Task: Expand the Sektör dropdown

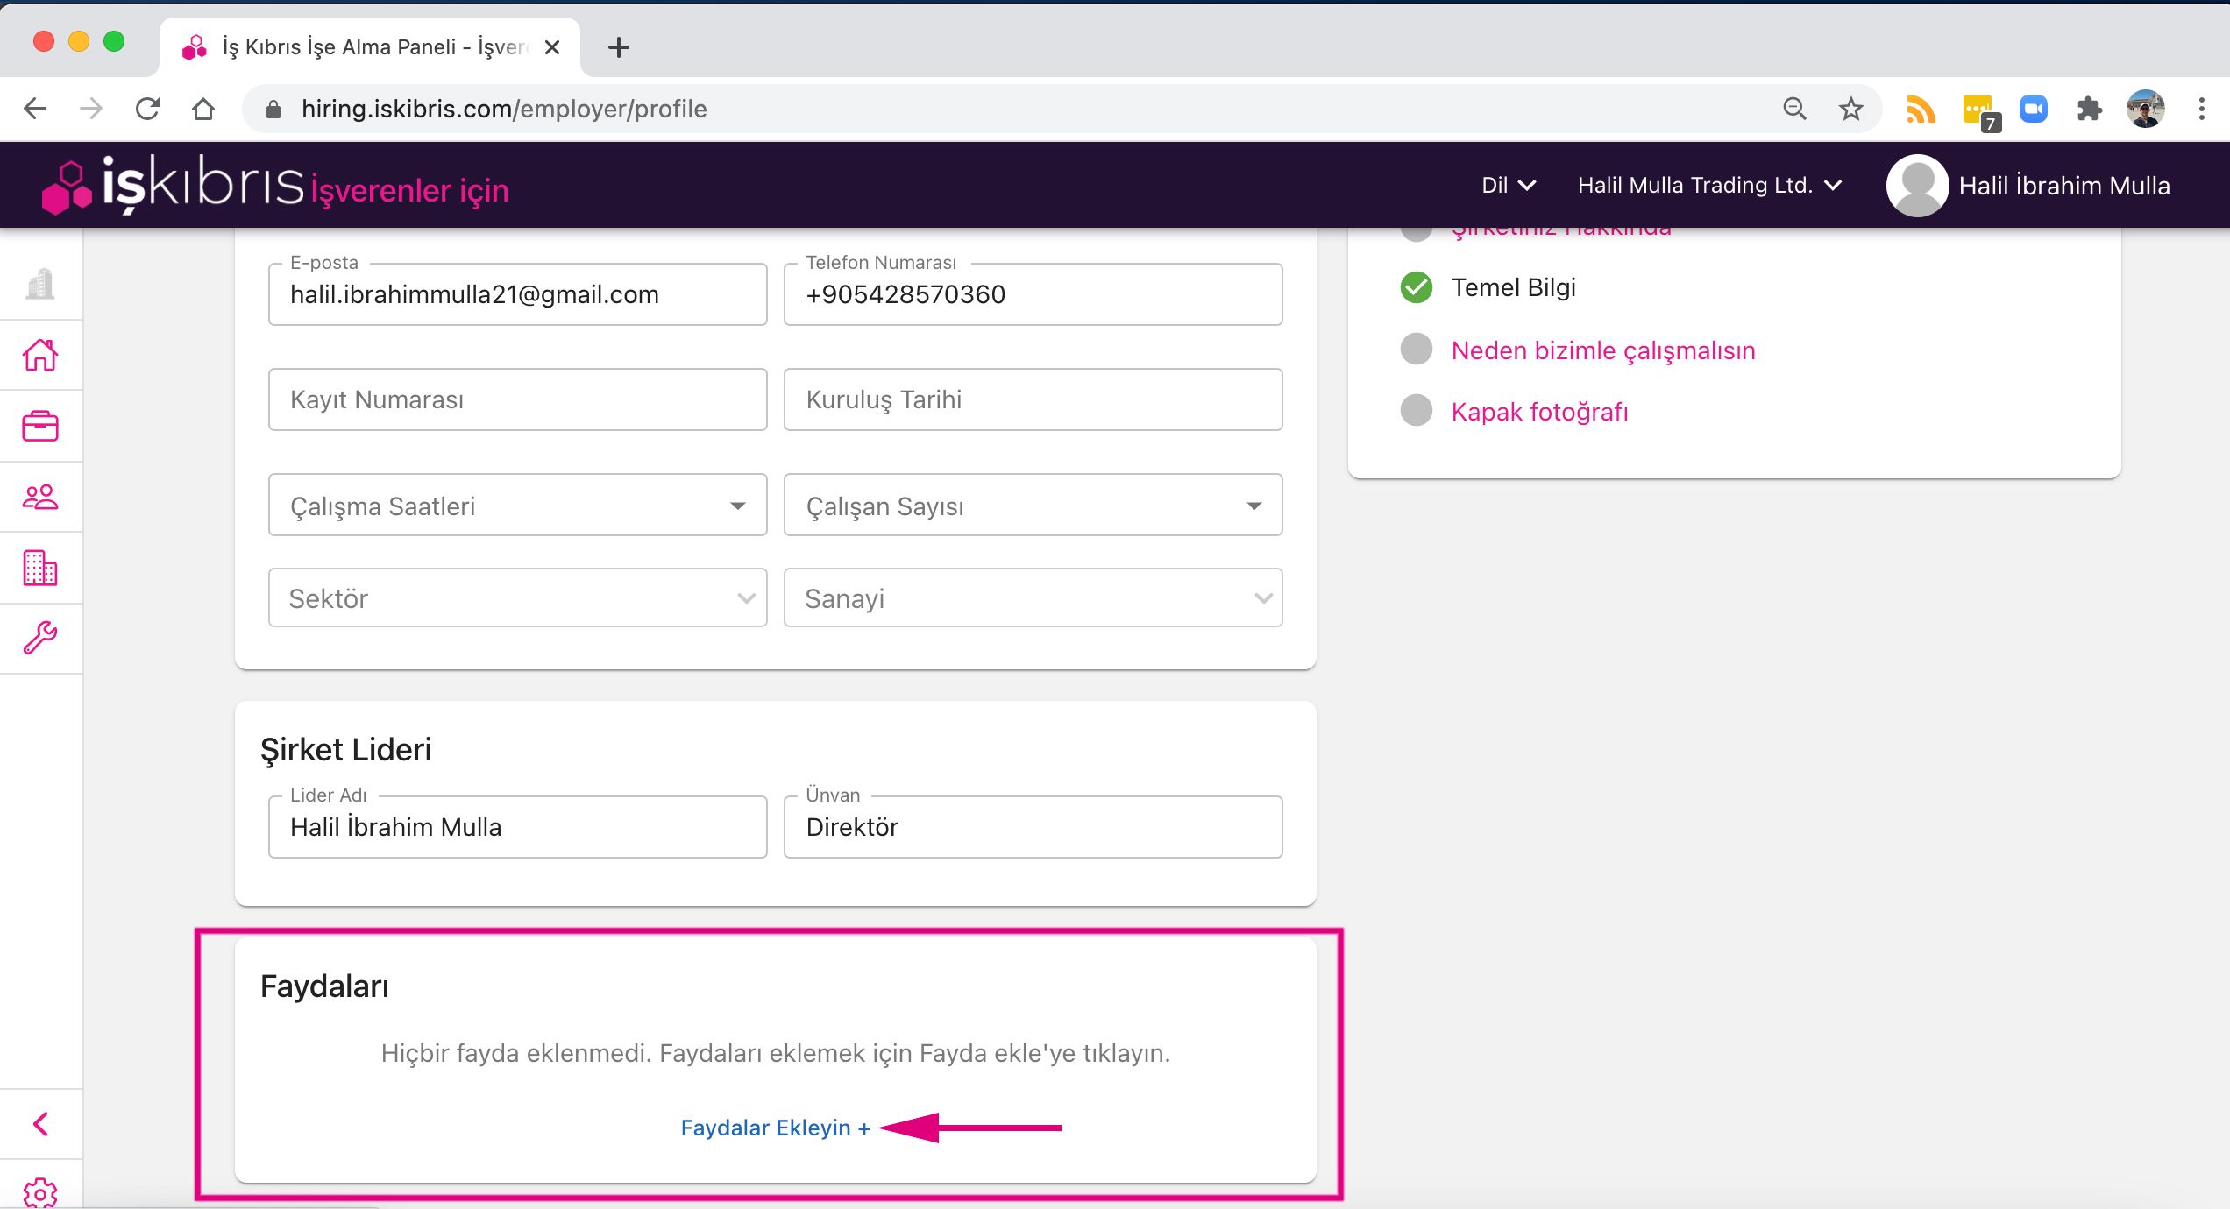Action: pyautogui.click(x=517, y=598)
